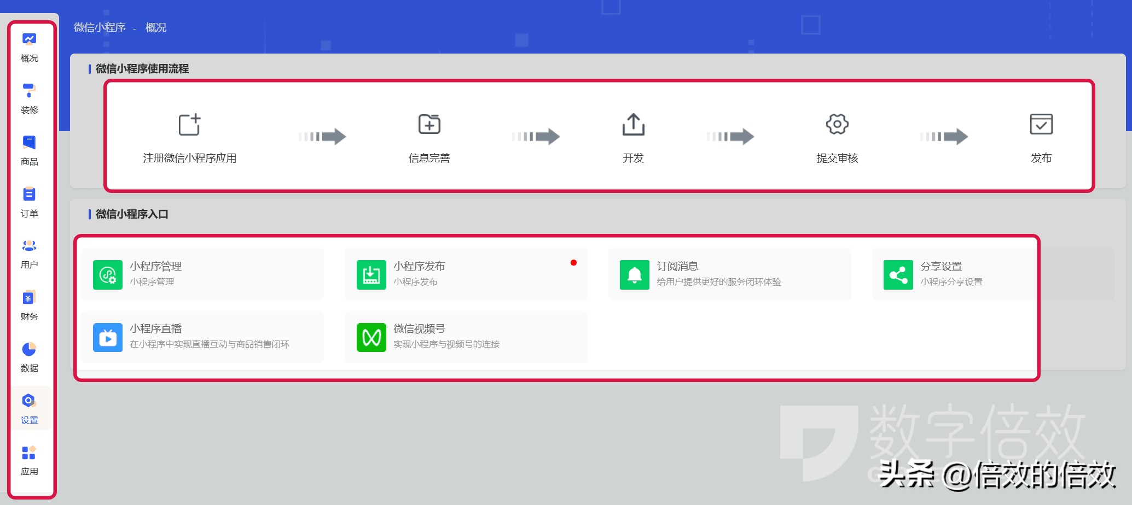Screen dimensions: 1132x505
Task: Select the 概况 sidebar icon
Action: [x=28, y=38]
